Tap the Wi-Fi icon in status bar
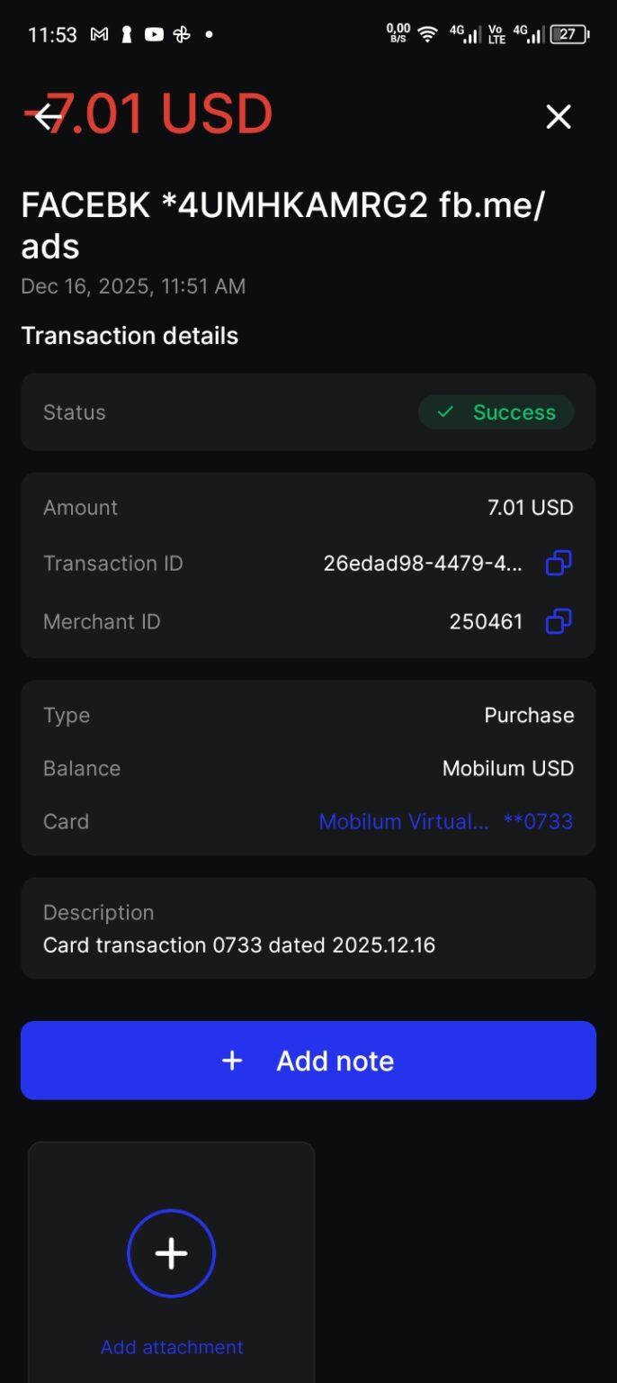This screenshot has width=617, height=1383. click(x=428, y=34)
